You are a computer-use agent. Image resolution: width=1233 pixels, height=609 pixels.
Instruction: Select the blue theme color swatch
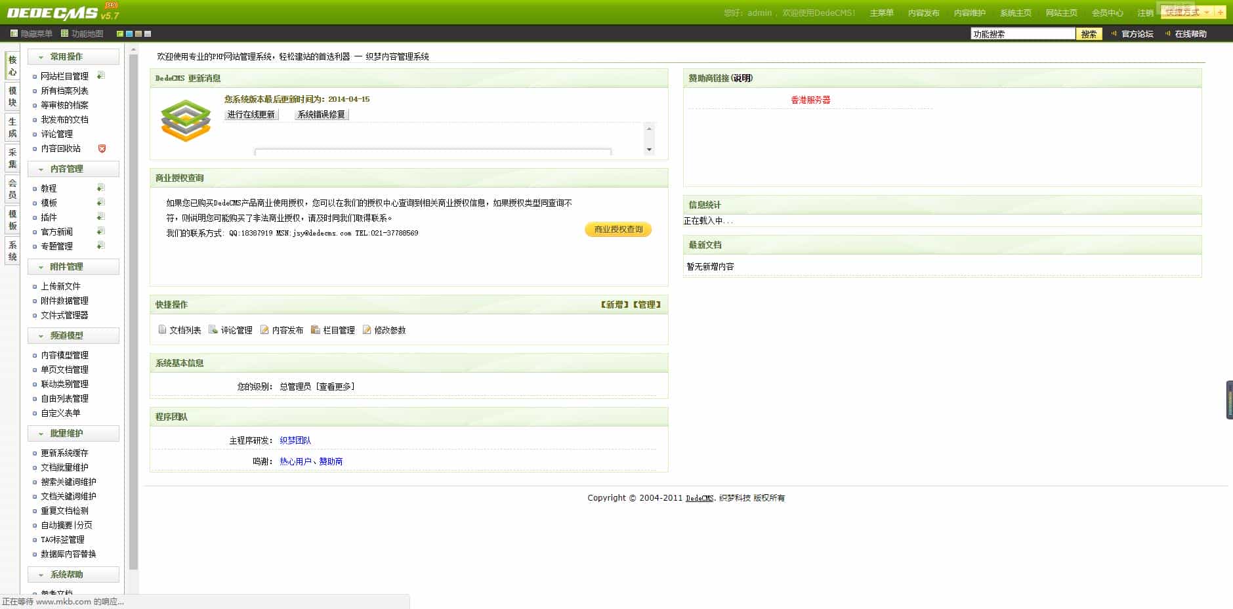(x=129, y=33)
